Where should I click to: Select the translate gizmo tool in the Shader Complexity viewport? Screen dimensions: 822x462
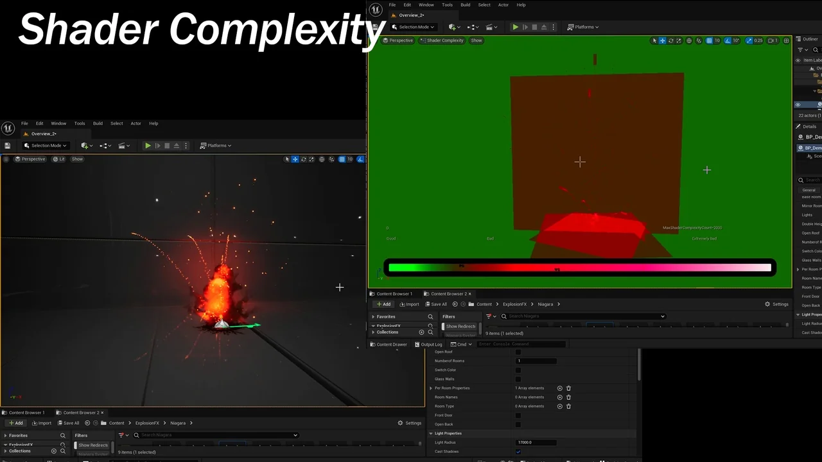tap(663, 40)
